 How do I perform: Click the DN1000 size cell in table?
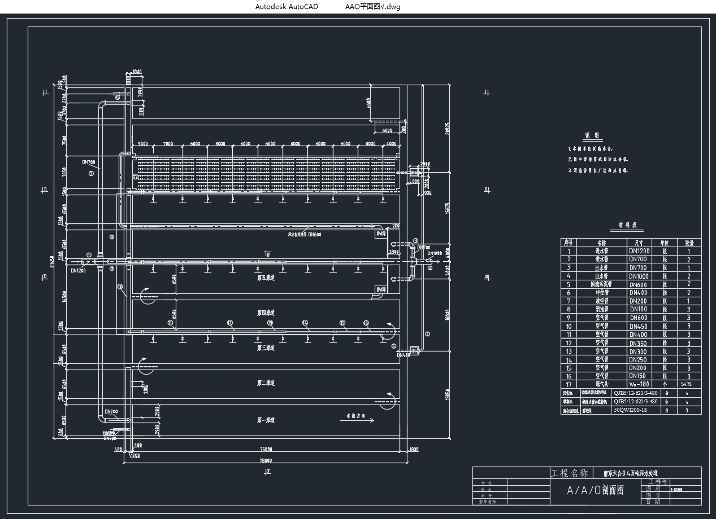639,276
